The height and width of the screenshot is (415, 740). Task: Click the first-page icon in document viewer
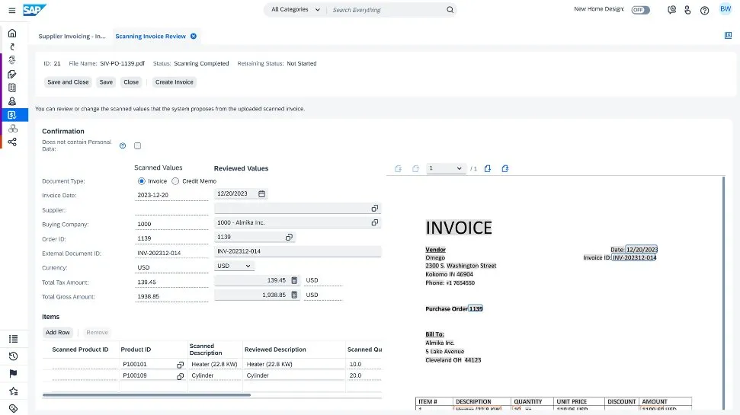point(398,168)
